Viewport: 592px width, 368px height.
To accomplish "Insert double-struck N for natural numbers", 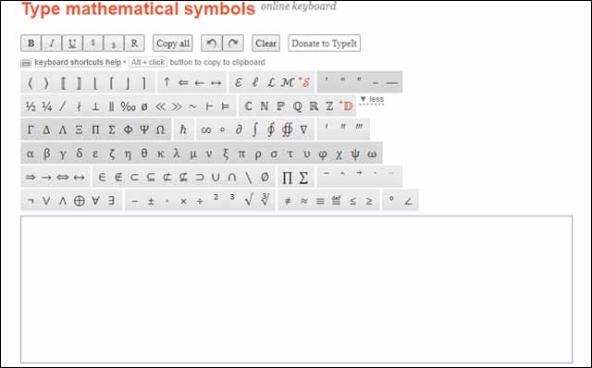I will pyautogui.click(x=265, y=106).
